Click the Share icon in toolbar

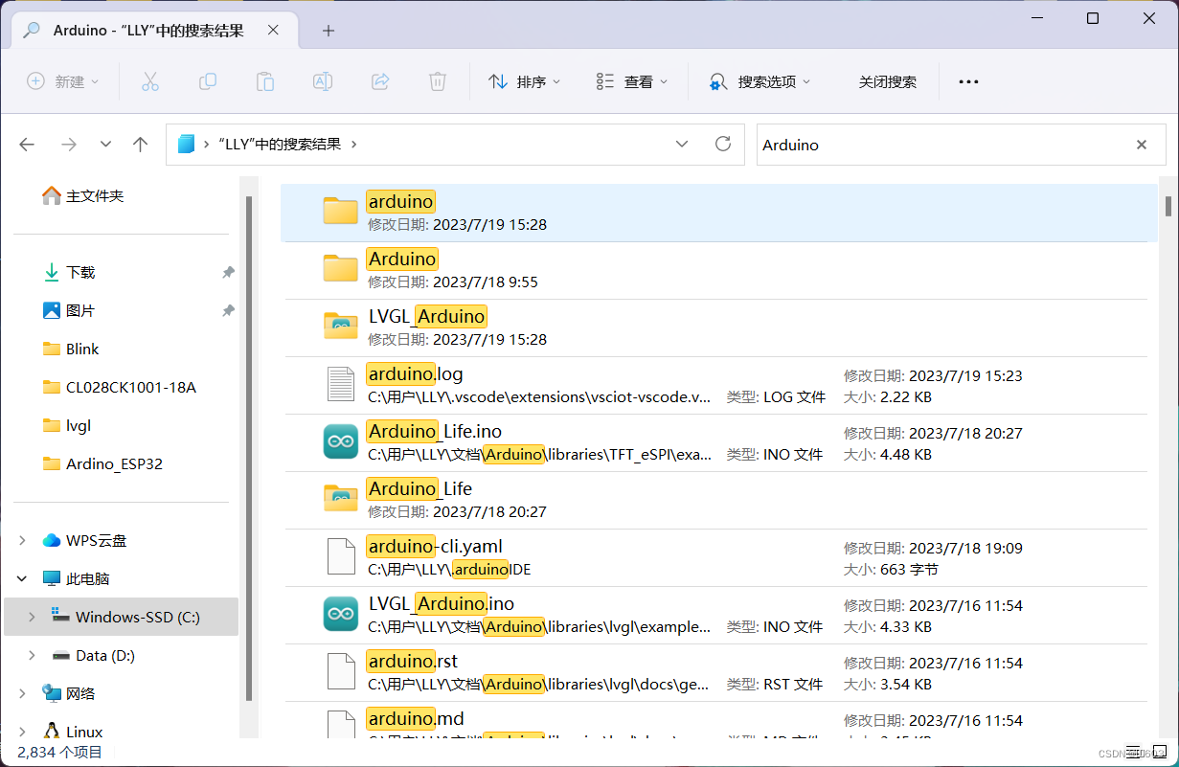tap(380, 81)
